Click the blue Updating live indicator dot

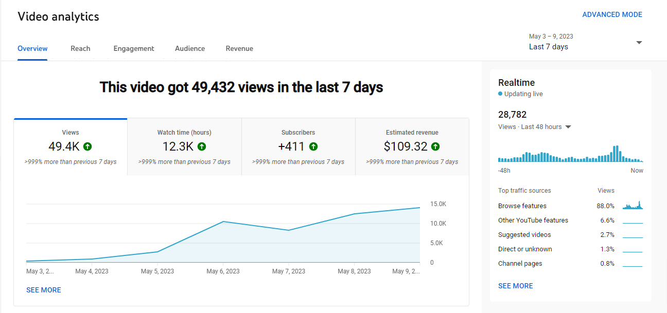coord(500,94)
